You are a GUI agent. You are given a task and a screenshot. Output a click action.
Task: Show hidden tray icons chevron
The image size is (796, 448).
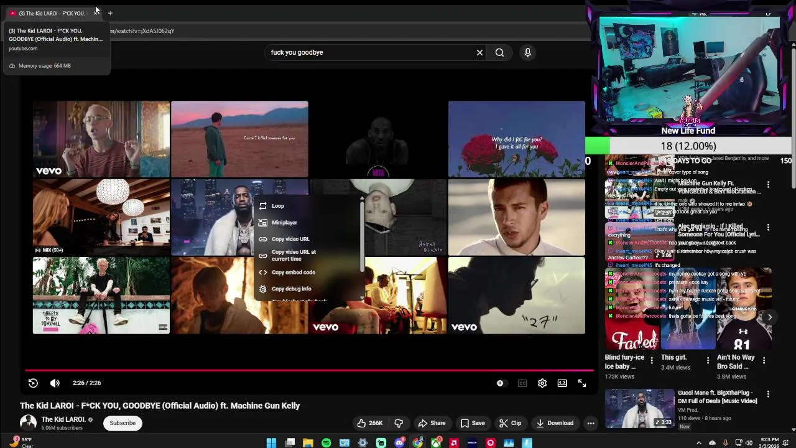point(698,443)
